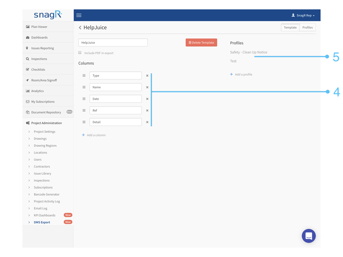Open KPI Dashboards submenu item

click(45, 215)
